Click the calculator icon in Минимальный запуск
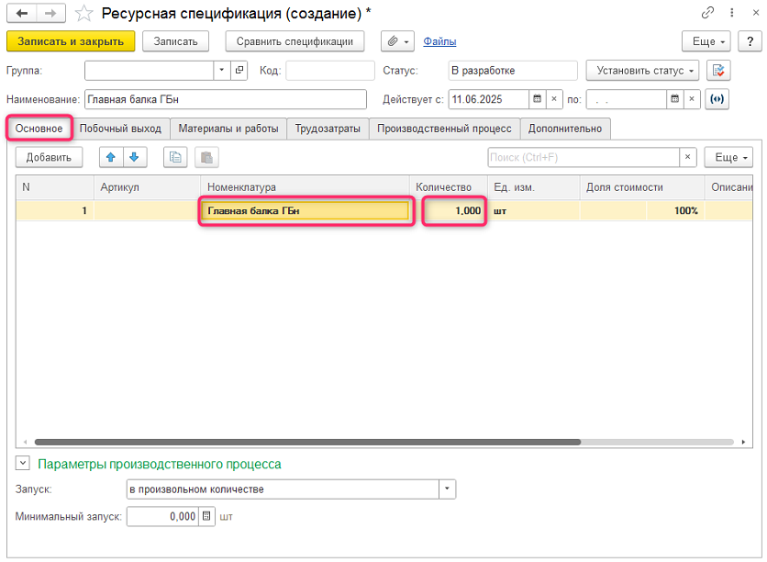767x562 pixels. 206,517
